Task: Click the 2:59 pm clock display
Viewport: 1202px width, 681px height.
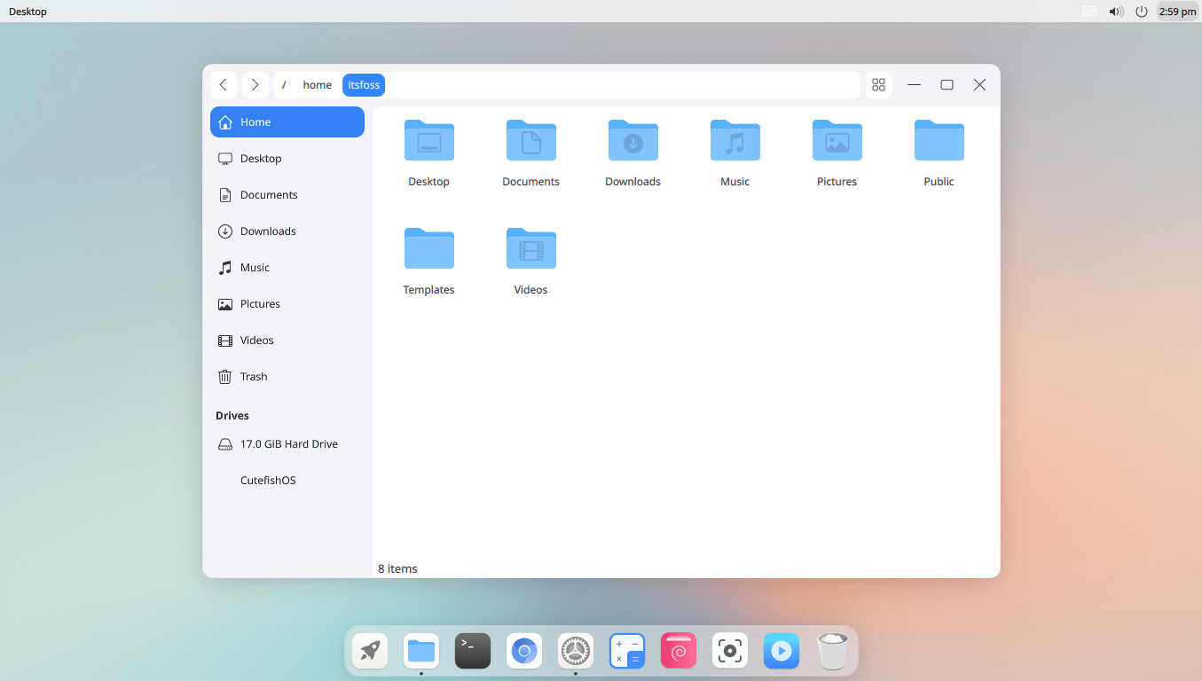Action: pos(1177,12)
